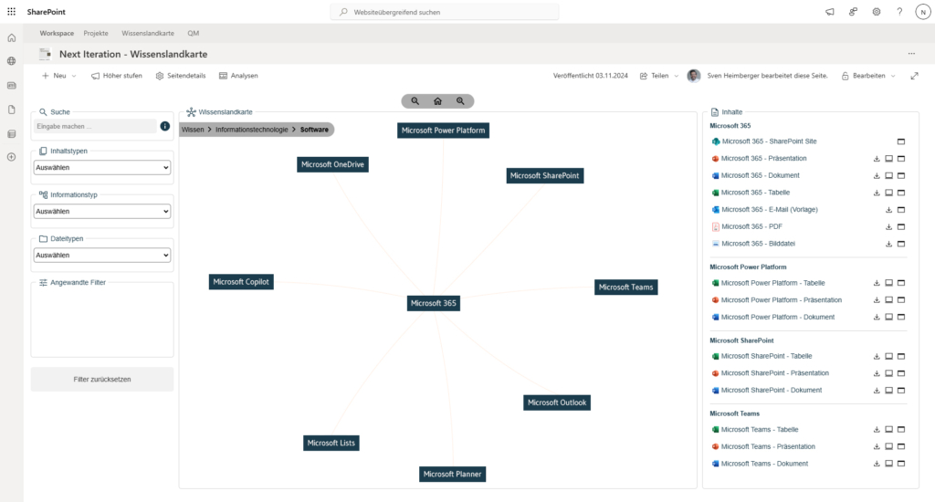
Task: Download Microsoft 365 - PDF
Action: 888,226
